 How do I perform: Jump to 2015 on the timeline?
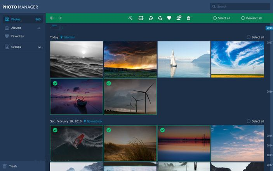[x=270, y=136]
